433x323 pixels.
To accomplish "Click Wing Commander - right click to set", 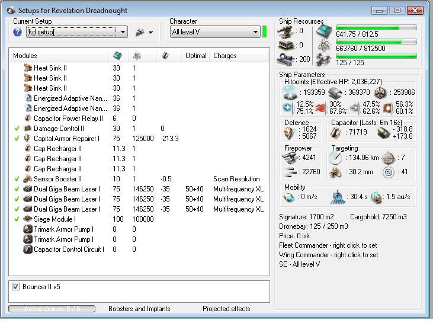I will coord(328,255).
